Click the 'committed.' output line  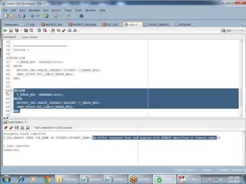11,150
